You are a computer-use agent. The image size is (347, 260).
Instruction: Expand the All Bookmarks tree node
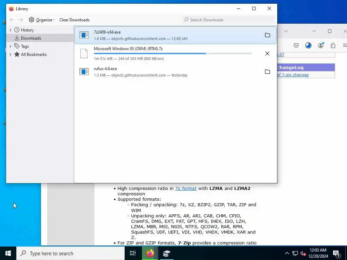pos(10,55)
